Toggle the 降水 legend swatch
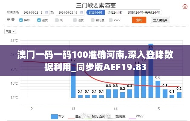The height and width of the screenshot is (121, 190). [54, 117]
